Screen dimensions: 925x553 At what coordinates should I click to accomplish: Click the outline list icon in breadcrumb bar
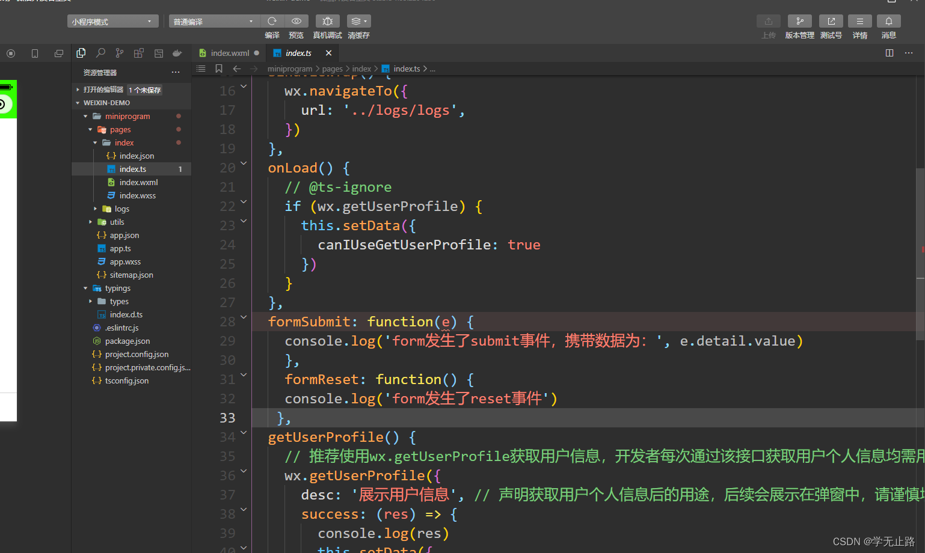[x=201, y=69]
